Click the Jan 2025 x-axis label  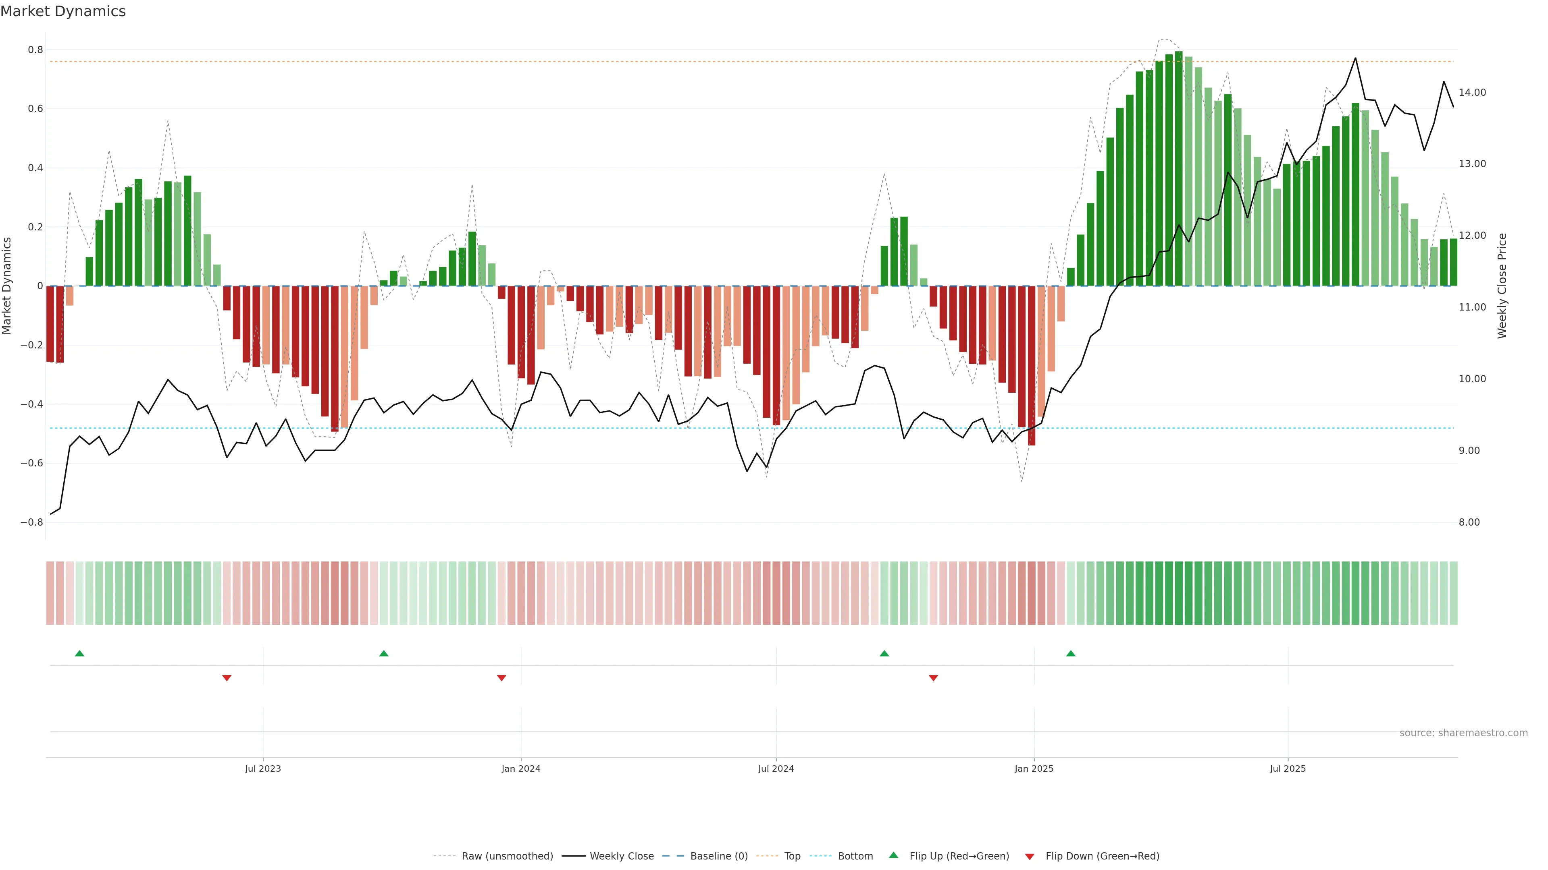[x=1034, y=768]
